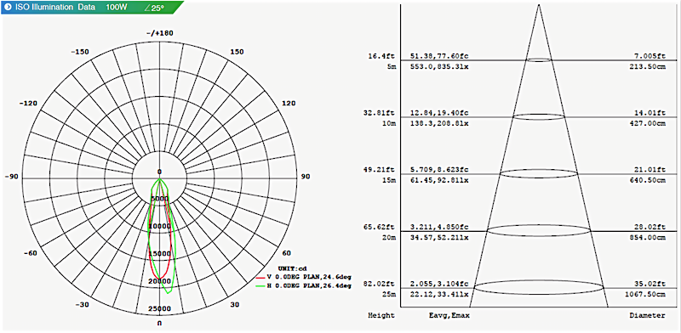The width and height of the screenshot is (681, 333).
Task: Click the "10000" candela ring label
Action: click(x=159, y=226)
